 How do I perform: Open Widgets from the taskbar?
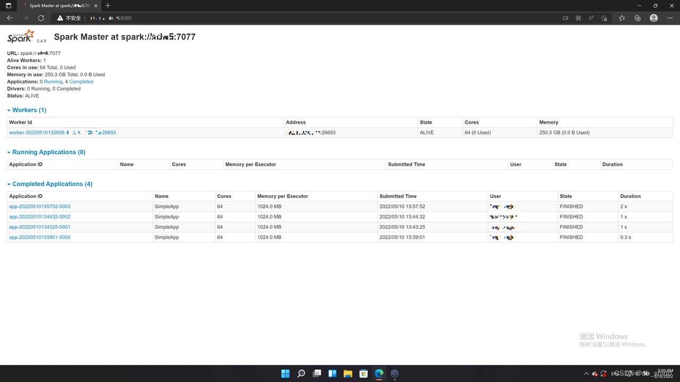pos(332,374)
